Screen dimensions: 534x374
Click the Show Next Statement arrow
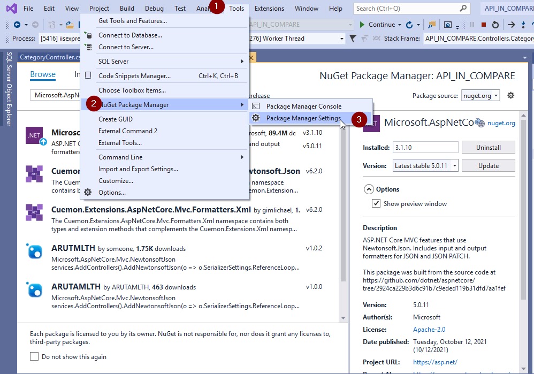511,25
